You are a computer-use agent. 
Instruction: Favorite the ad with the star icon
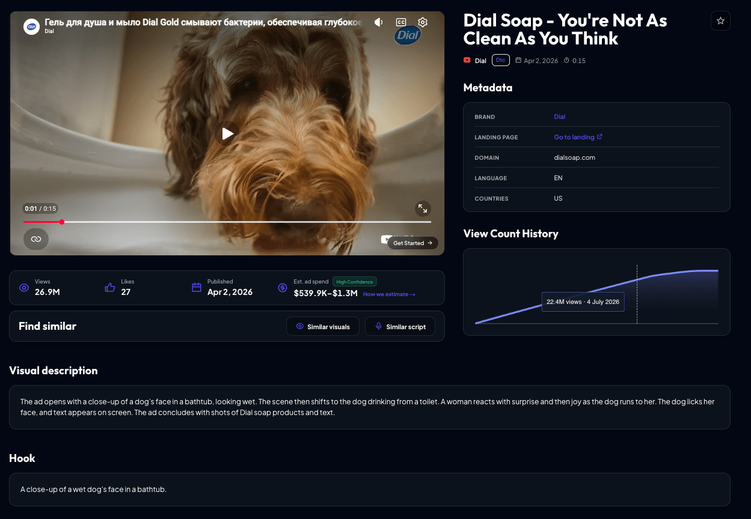[x=720, y=20]
